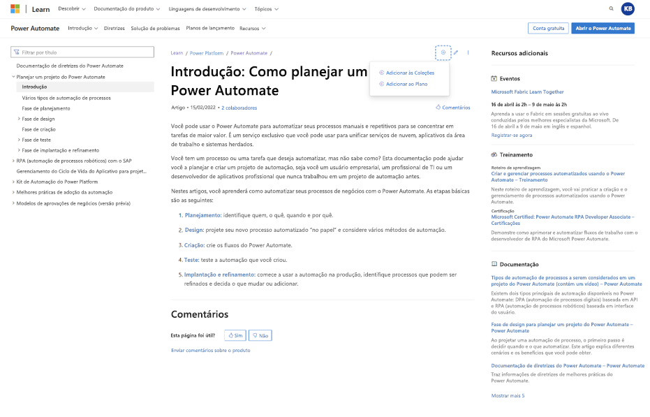Open the search icon in the top bar
This screenshot has height=417, width=650.
[x=611, y=9]
